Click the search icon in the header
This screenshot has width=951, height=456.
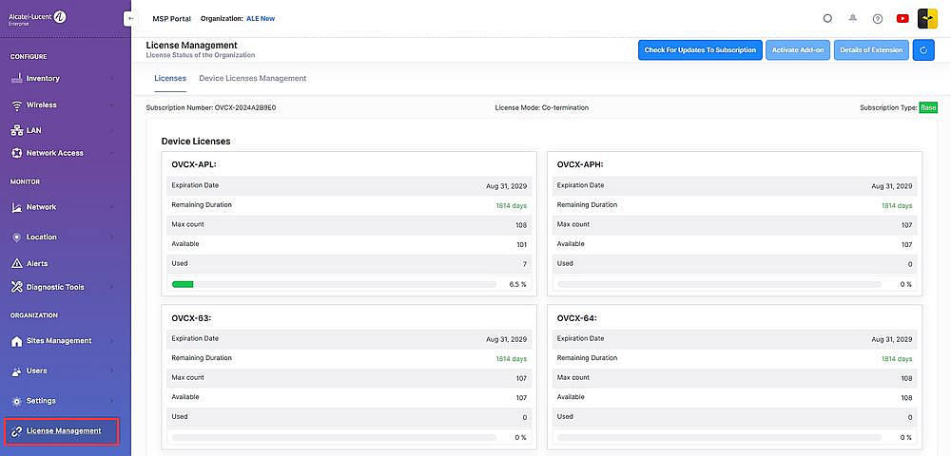coord(827,18)
